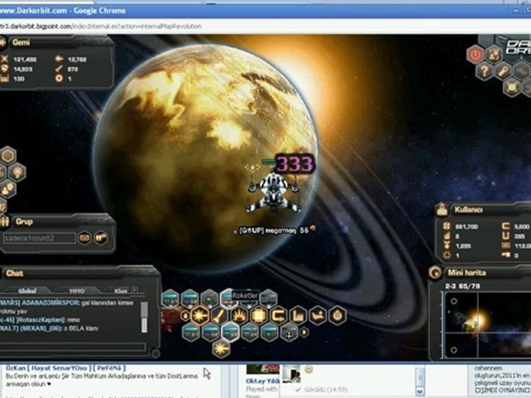Switch to the Klan chat tab
This screenshot has width=531, height=398.
point(121,291)
